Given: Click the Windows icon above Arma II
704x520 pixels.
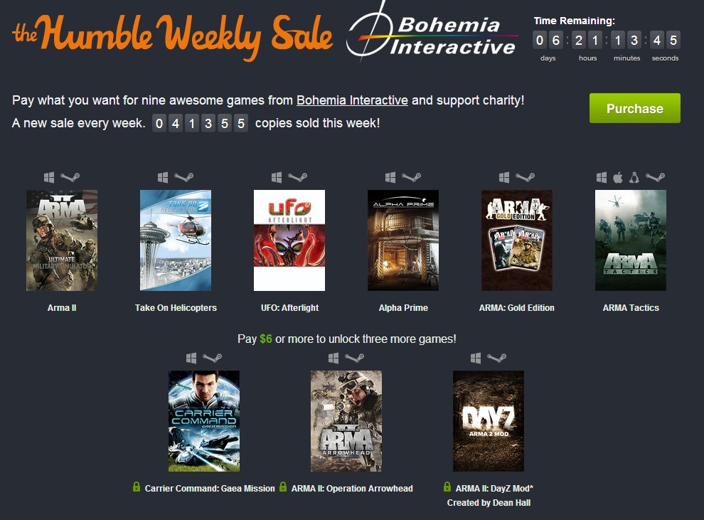Looking at the screenshot, I should [x=49, y=177].
